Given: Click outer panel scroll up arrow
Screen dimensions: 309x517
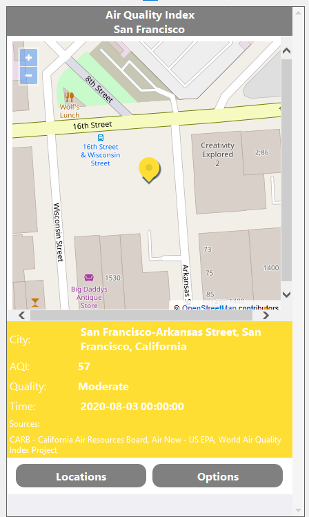Looking at the screenshot, I should click(299, 13).
